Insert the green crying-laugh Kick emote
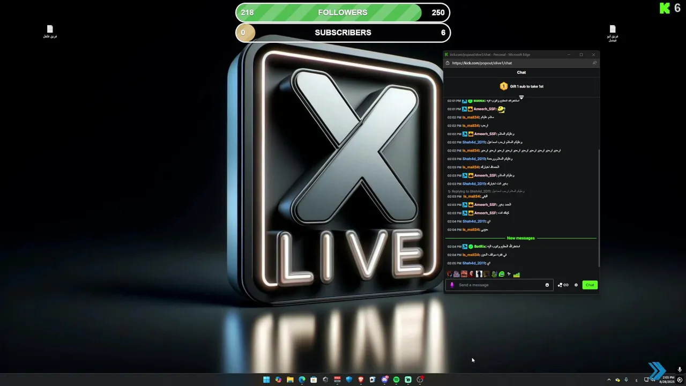Image resolution: width=686 pixels, height=386 pixels. (502, 274)
